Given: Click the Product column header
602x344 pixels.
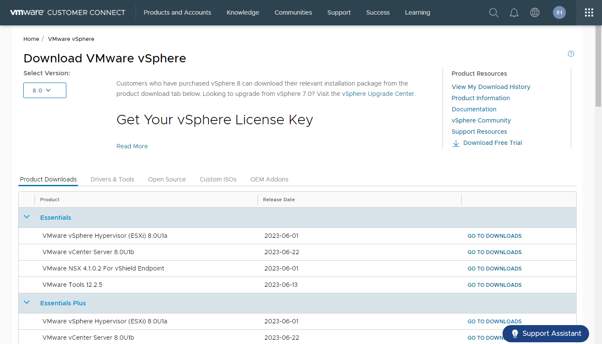Looking at the screenshot, I should pos(50,200).
